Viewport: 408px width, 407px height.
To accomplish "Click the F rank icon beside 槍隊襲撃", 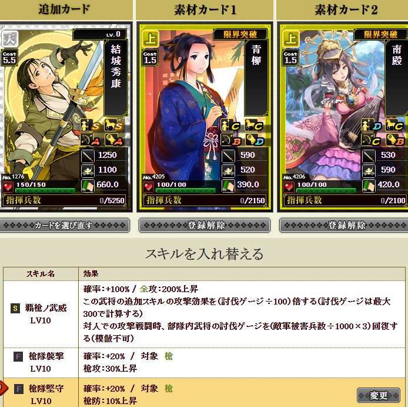I will tap(18, 356).
